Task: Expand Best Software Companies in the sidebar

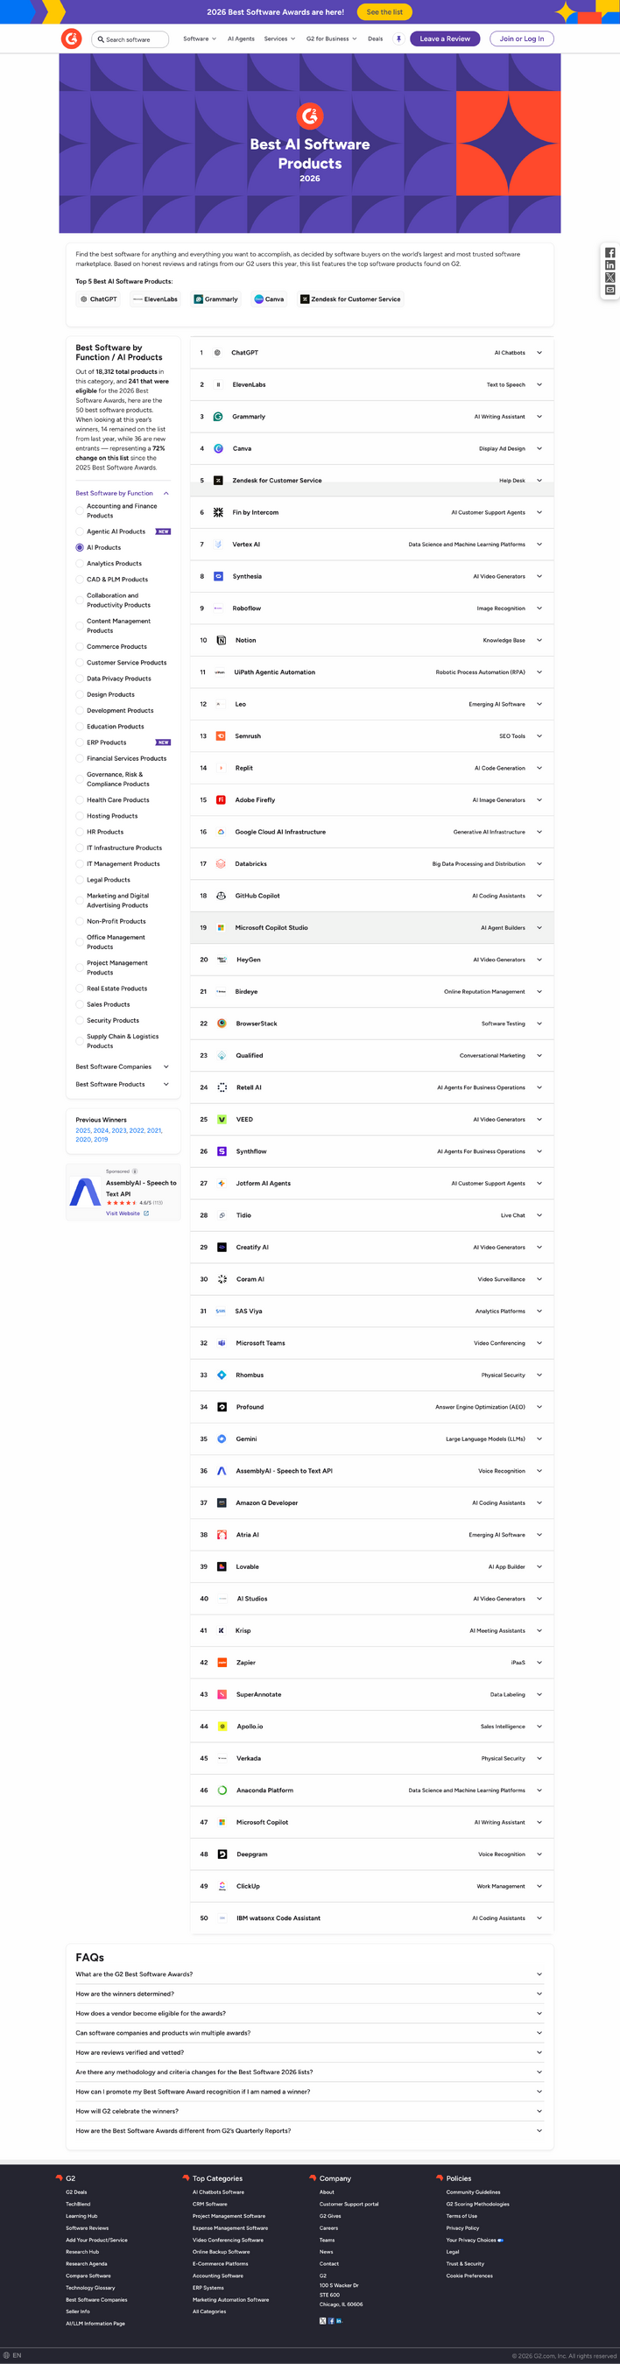Action: 166,1066
